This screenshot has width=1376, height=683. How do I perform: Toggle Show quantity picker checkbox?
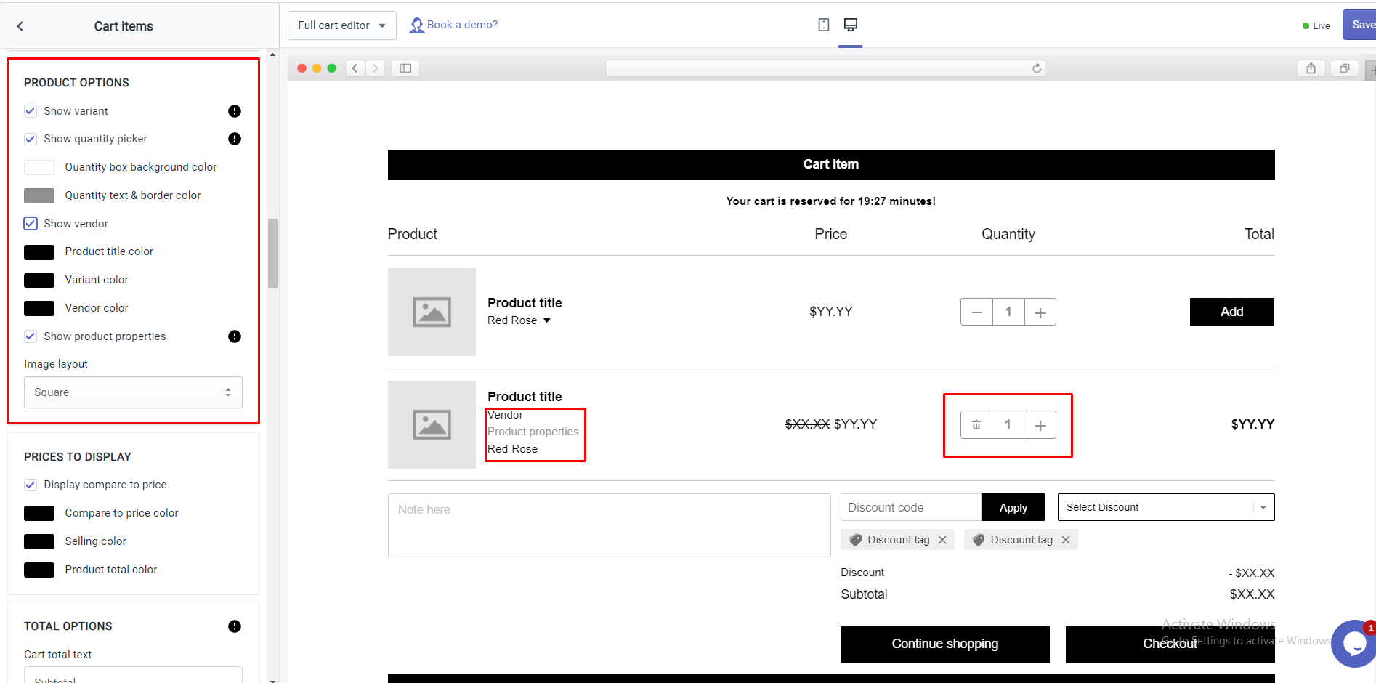click(x=31, y=139)
